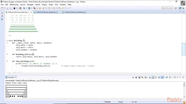Image resolution: width=186 pixels, height=104 pixels.
Task: Open the New Console View dropdown arrow
Action: click(x=177, y=77)
